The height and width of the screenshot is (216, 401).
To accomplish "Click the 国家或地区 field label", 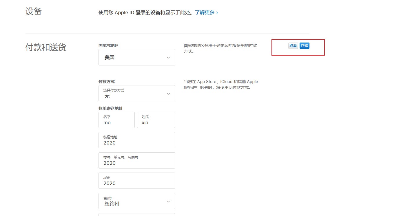I will (x=109, y=45).
